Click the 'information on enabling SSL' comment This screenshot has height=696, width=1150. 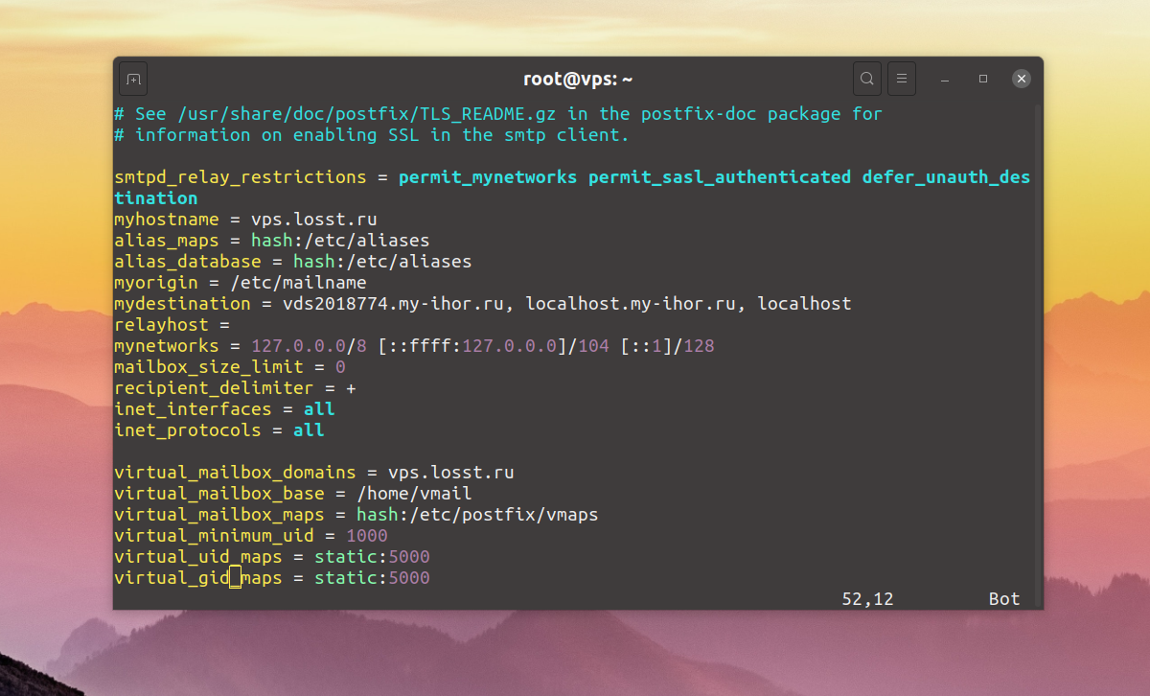click(x=372, y=135)
